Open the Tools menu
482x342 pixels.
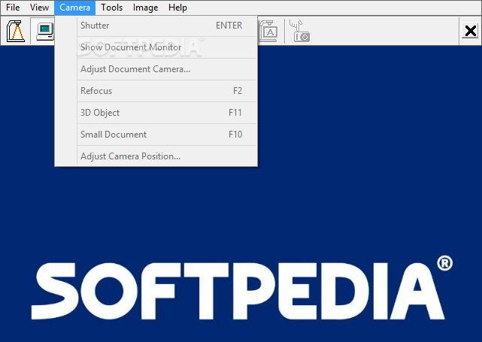pyautogui.click(x=111, y=8)
